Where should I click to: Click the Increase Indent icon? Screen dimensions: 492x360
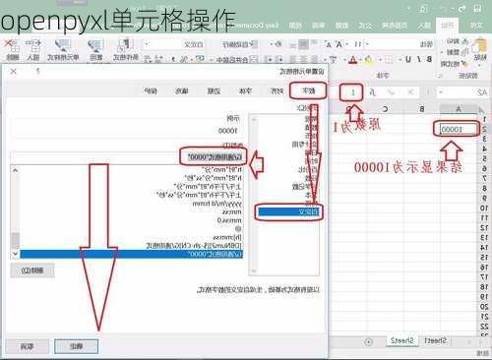click(270, 59)
